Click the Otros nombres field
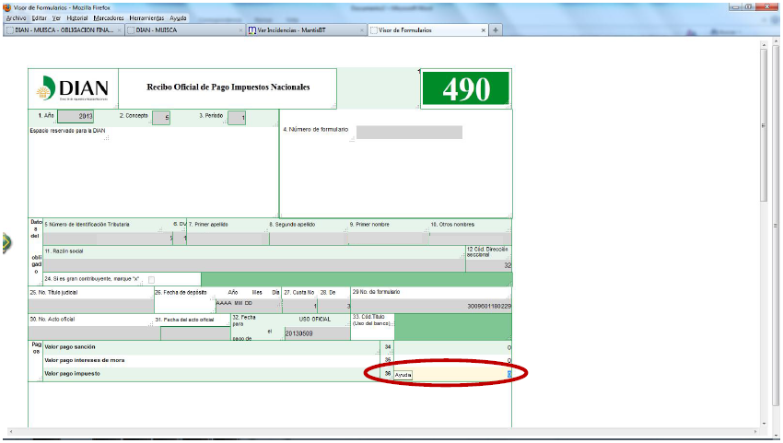This screenshot has width=783, height=443. [x=470, y=239]
